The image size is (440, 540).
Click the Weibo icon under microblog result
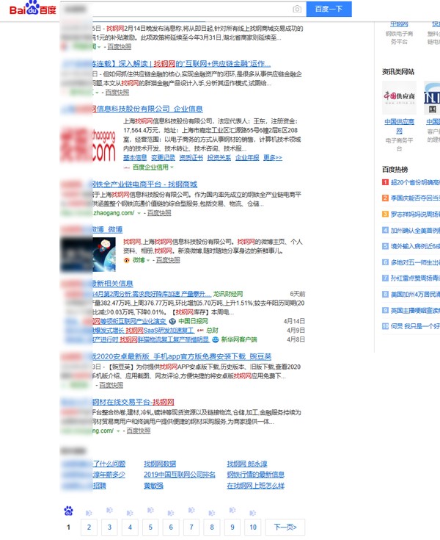(x=126, y=260)
